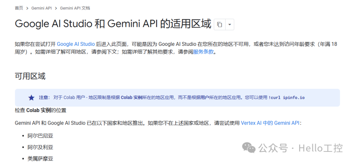The height and width of the screenshot is (162, 354).
Task: Select the 美属萨摩亚 list item
Action: point(40,159)
